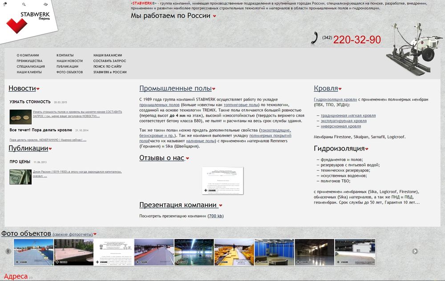Open the Промышленные полы heading link
Viewport: 445px width, 281px height.
point(175,88)
